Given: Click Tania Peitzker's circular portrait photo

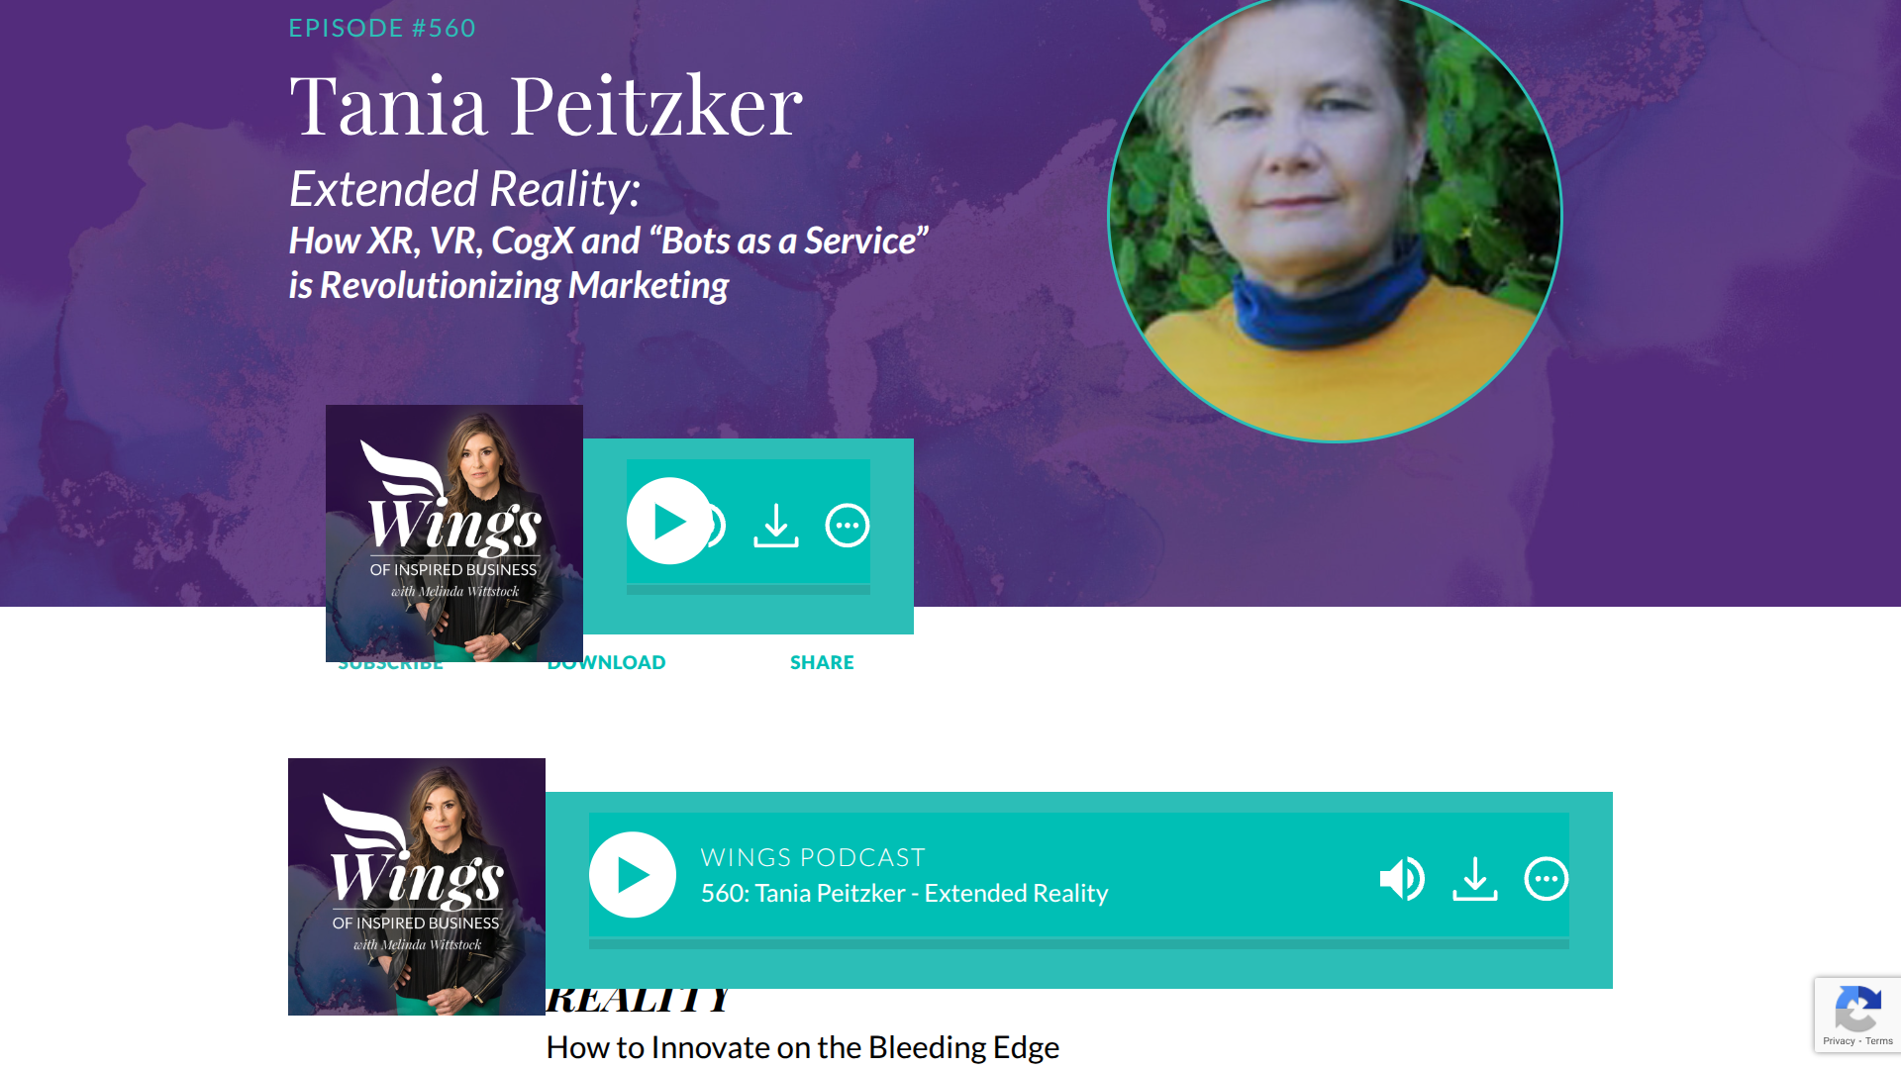Looking at the screenshot, I should click(x=1335, y=216).
